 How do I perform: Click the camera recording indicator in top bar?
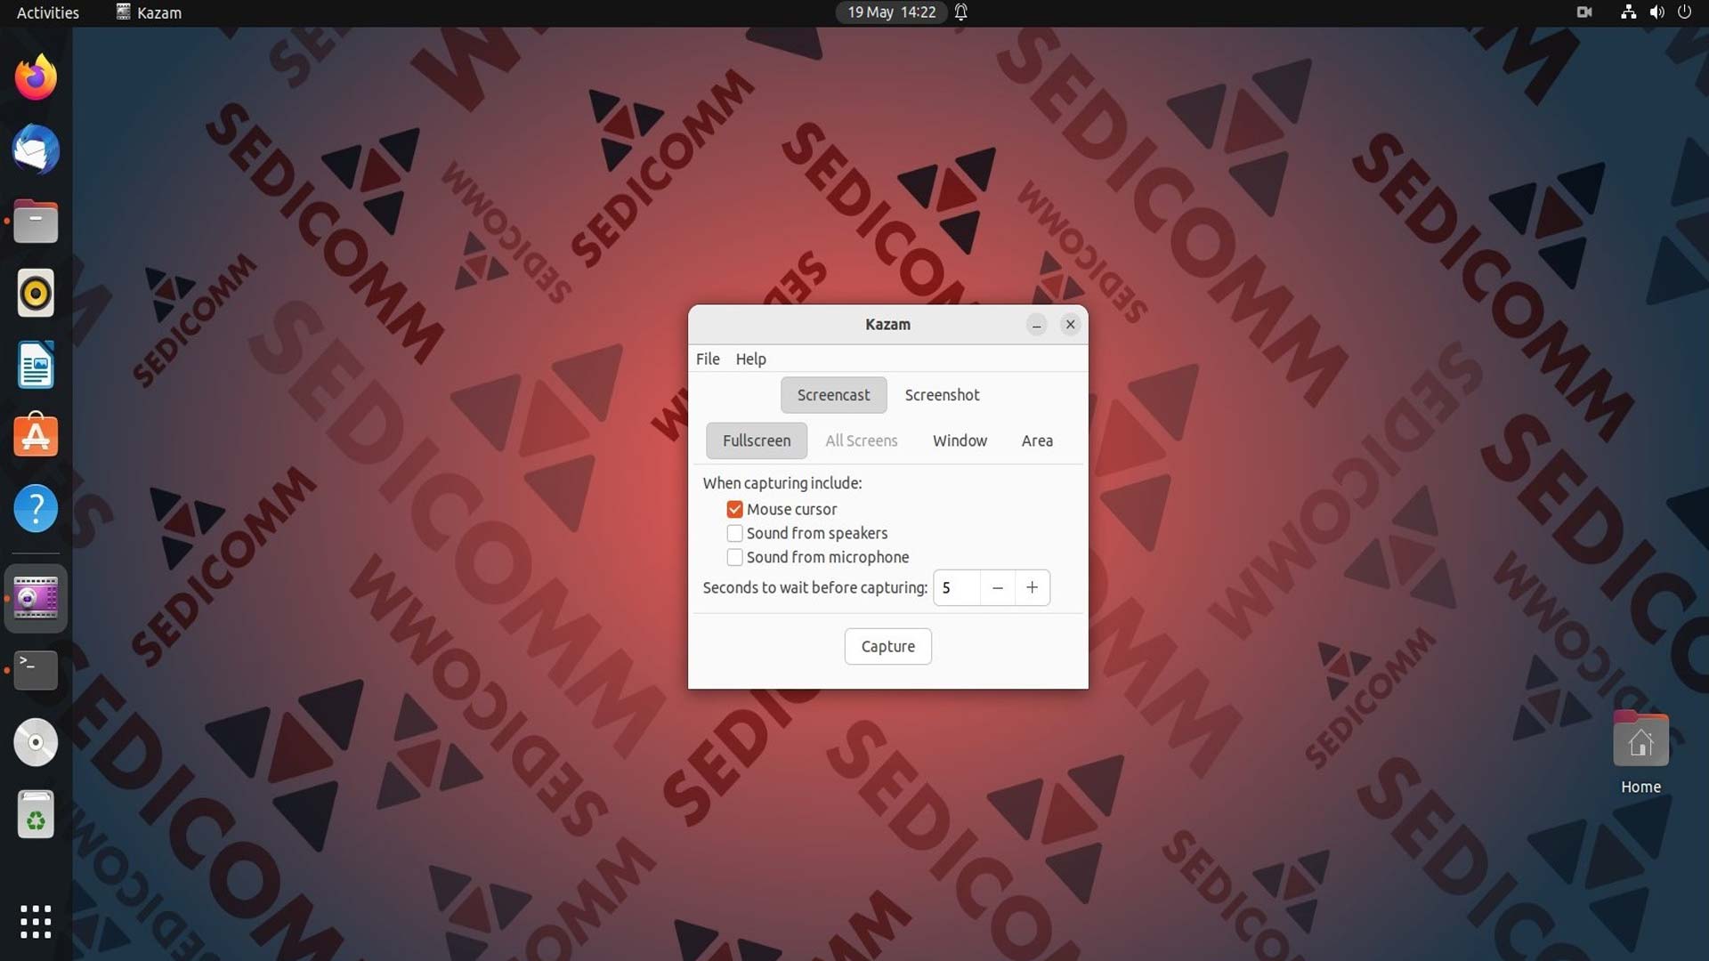[1584, 12]
